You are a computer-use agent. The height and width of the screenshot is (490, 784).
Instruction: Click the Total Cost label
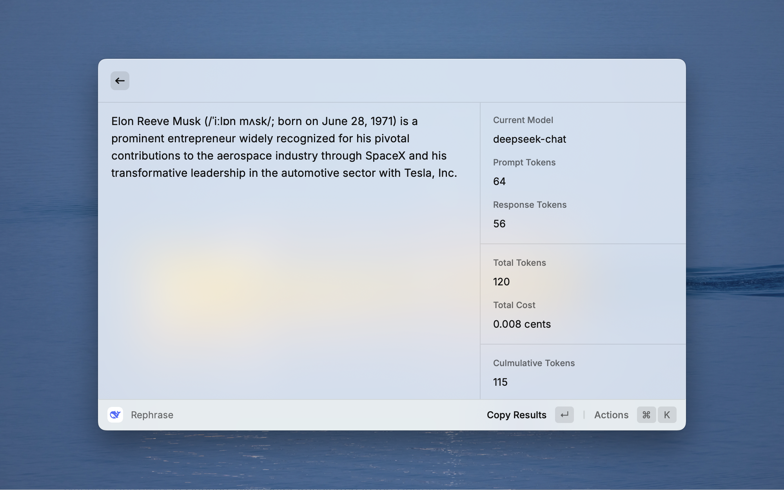[x=514, y=305]
